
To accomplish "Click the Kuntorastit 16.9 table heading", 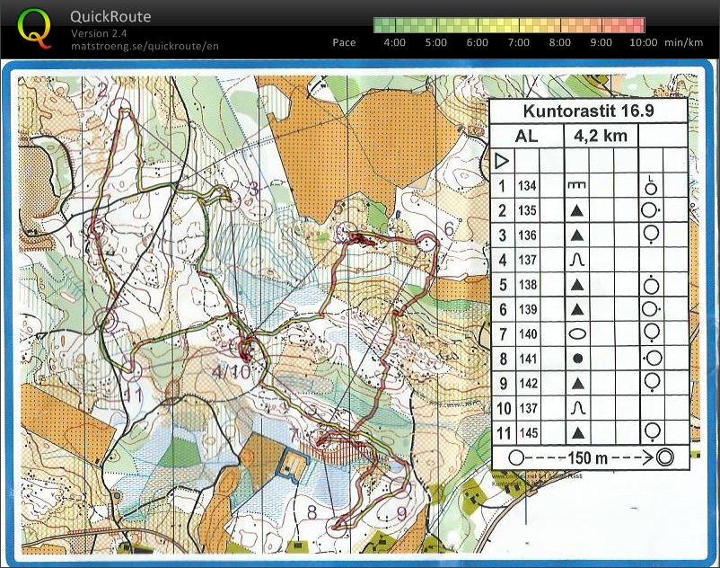I will (x=588, y=111).
